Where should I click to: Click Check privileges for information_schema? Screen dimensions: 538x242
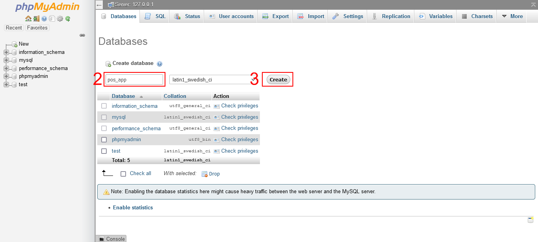pyautogui.click(x=236, y=106)
